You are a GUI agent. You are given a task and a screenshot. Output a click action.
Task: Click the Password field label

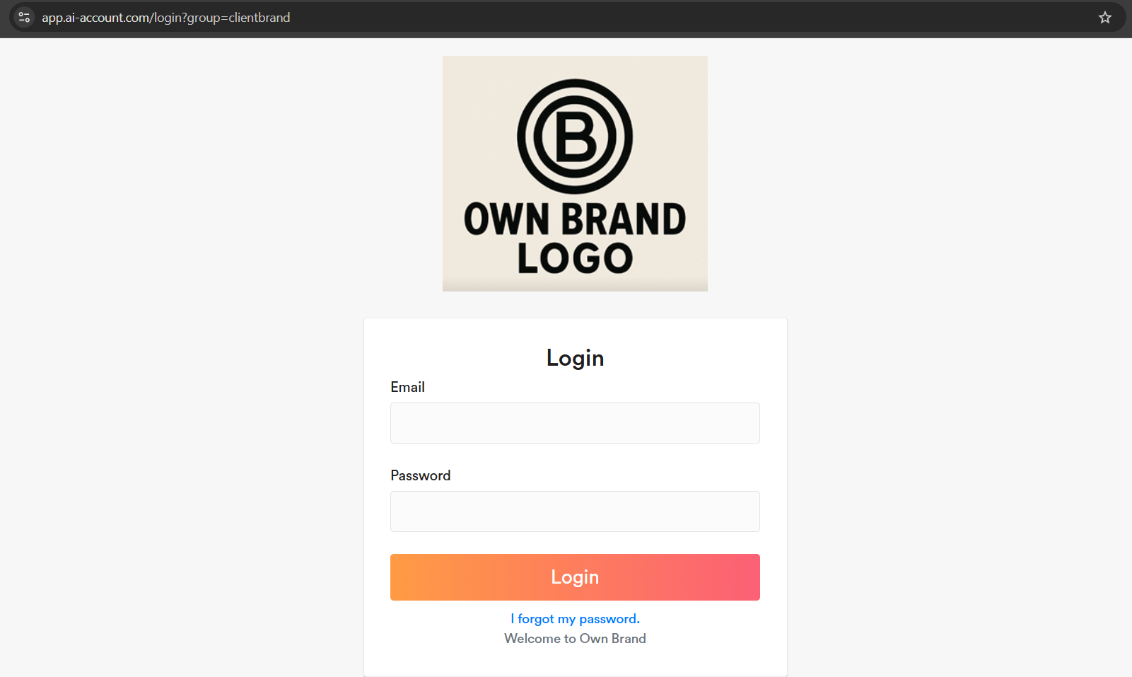pos(420,475)
